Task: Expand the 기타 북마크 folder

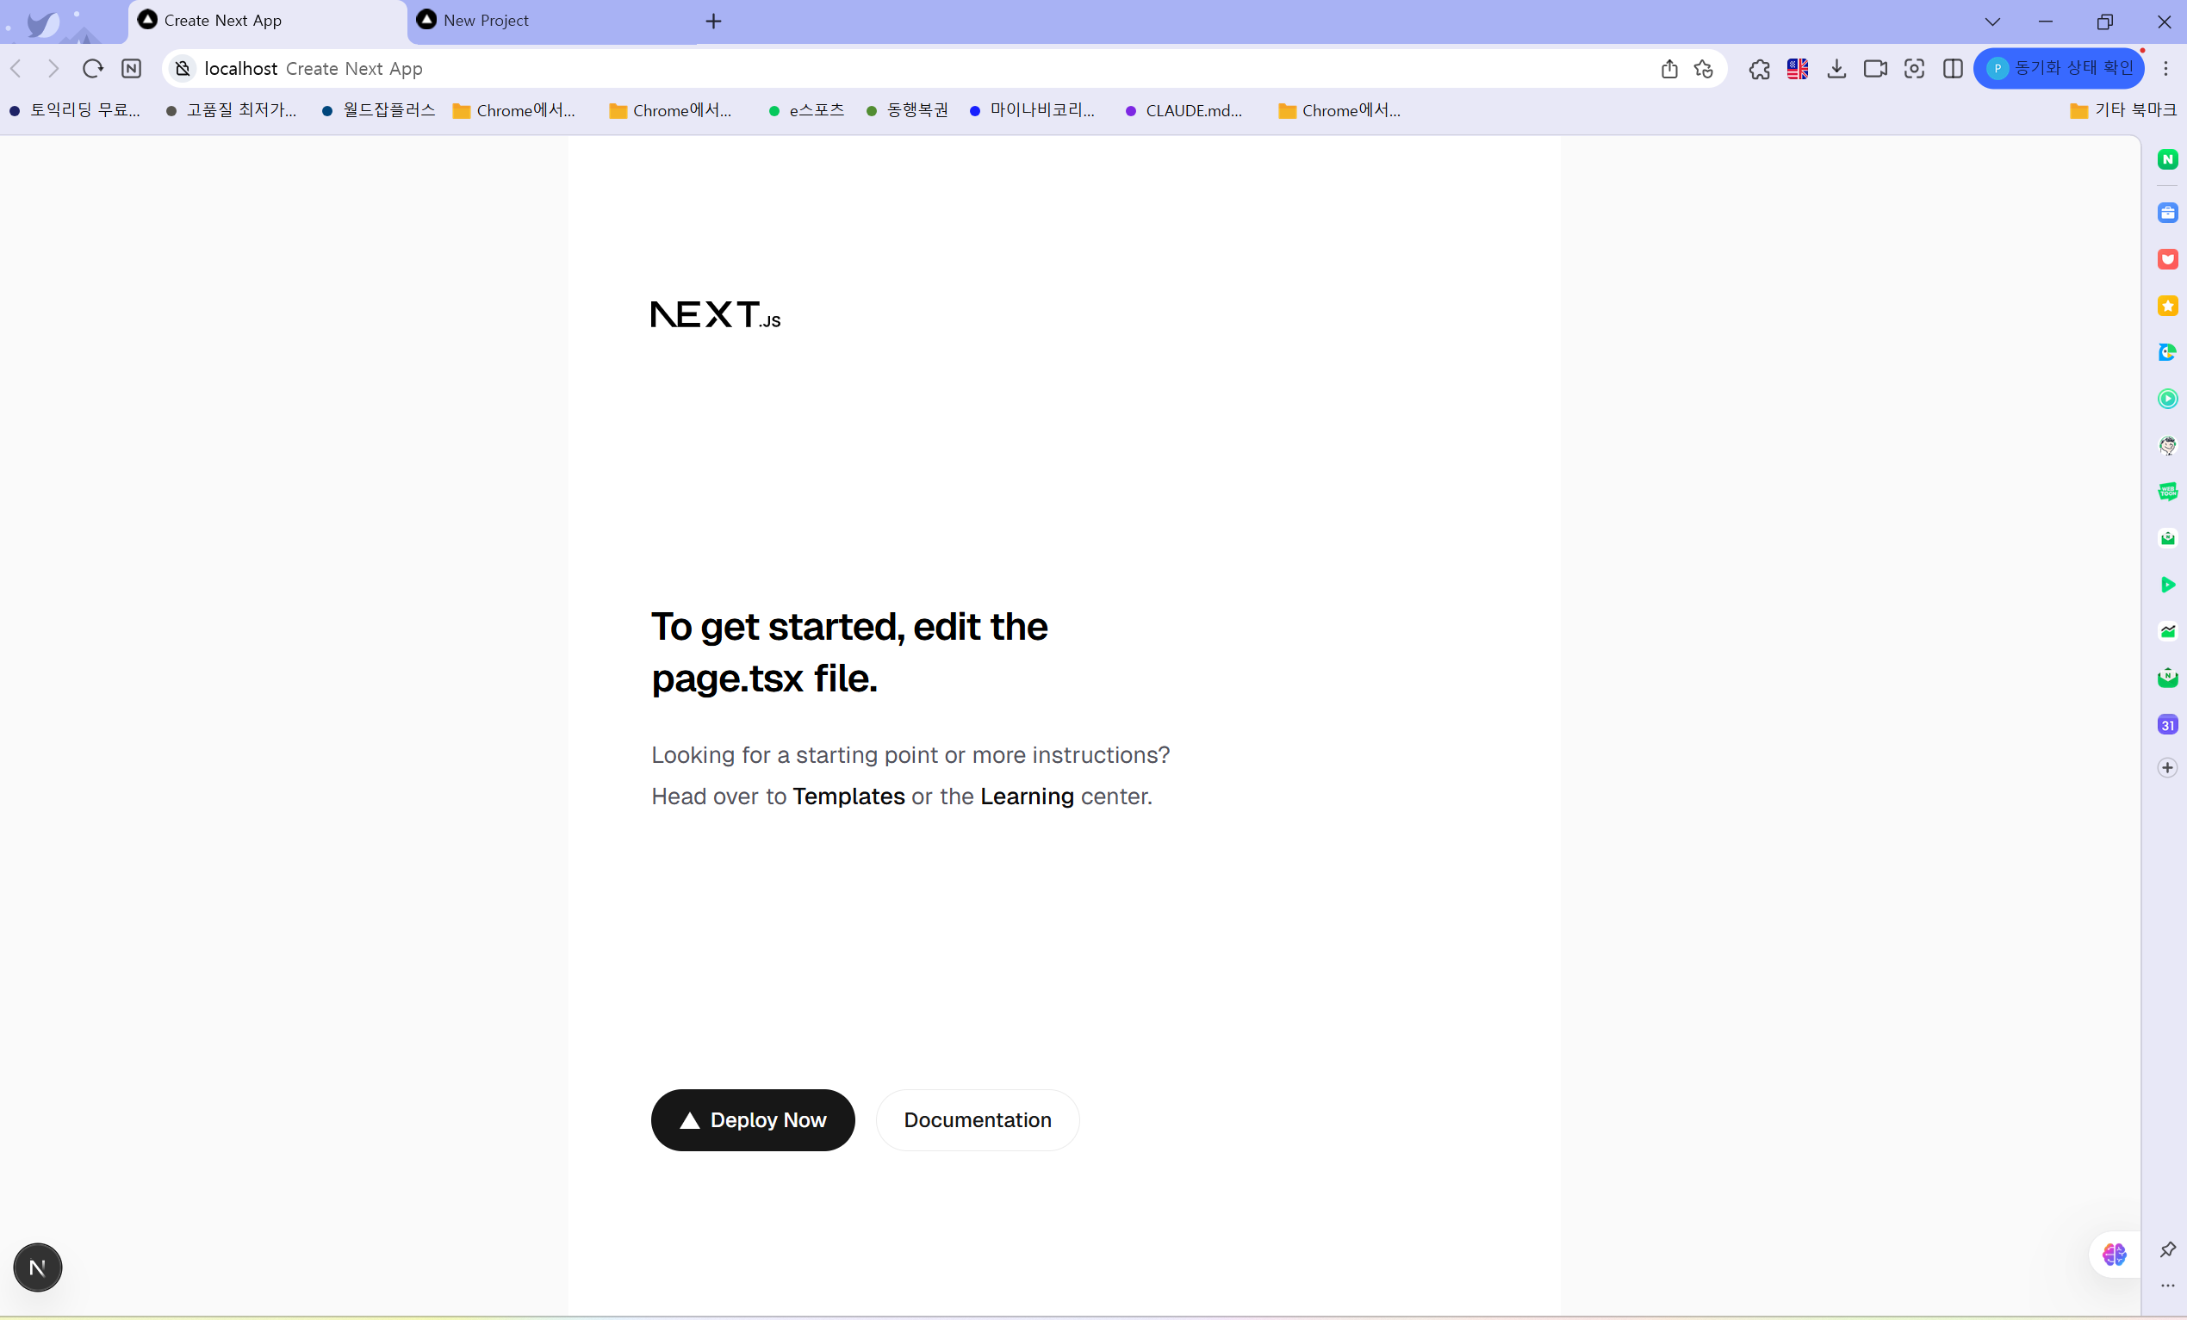Action: [x=2123, y=110]
